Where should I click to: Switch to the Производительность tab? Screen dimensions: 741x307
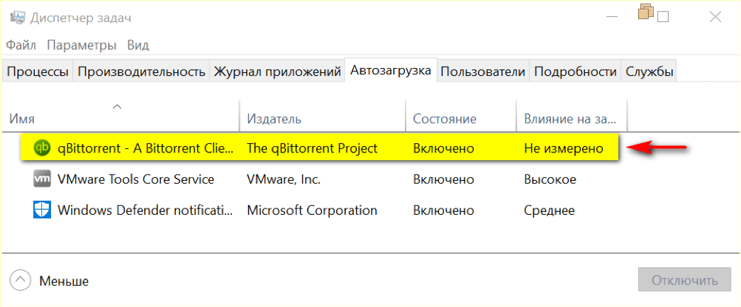tap(141, 72)
